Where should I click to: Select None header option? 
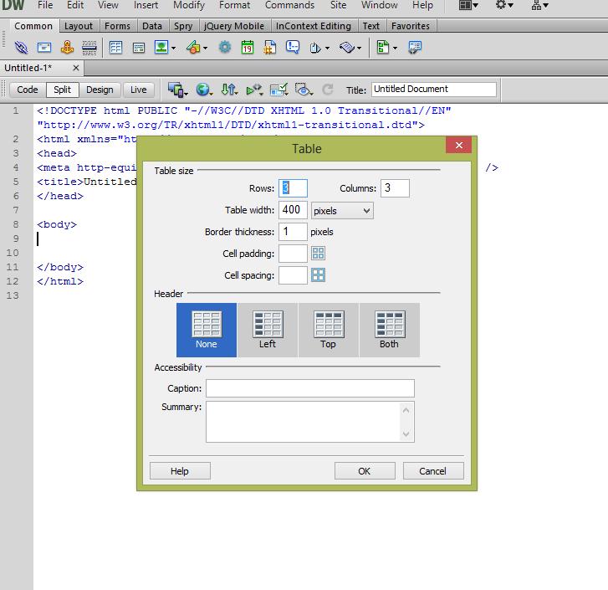(x=207, y=330)
